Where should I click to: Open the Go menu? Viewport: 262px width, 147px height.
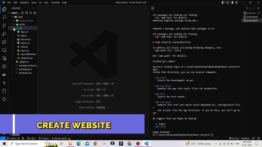[40, 2]
